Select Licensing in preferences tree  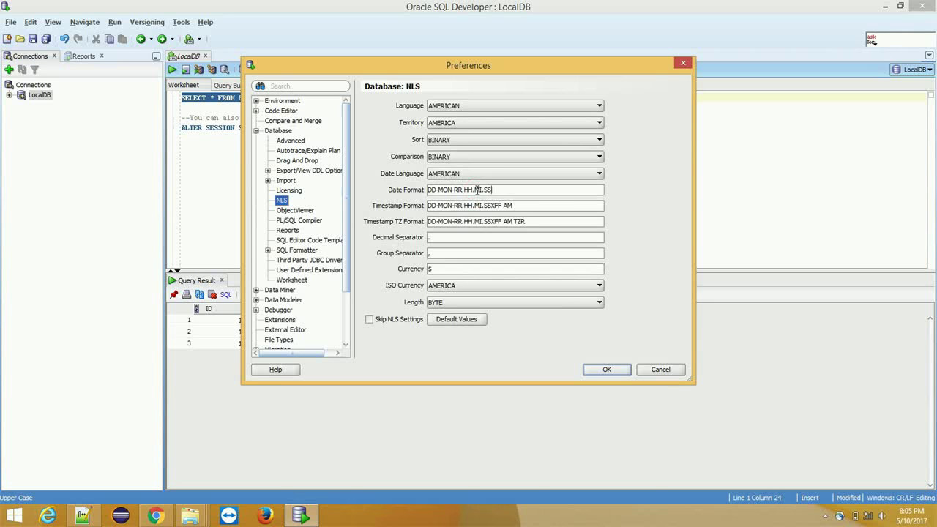[x=289, y=190]
